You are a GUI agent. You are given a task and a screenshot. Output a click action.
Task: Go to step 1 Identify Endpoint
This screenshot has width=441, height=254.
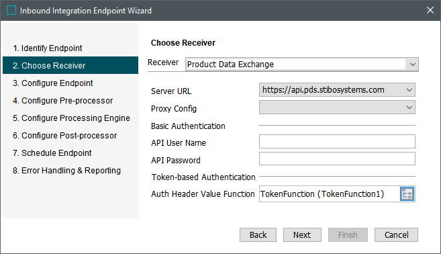tap(47, 48)
